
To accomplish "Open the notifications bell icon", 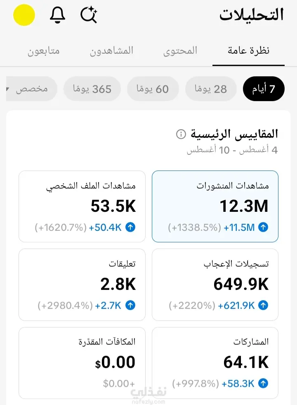I will [57, 15].
